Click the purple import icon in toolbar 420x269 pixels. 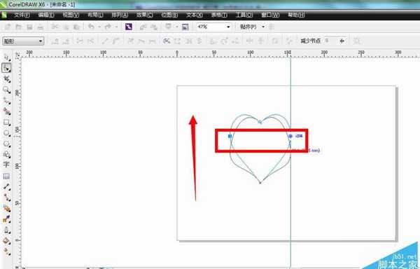point(129,27)
